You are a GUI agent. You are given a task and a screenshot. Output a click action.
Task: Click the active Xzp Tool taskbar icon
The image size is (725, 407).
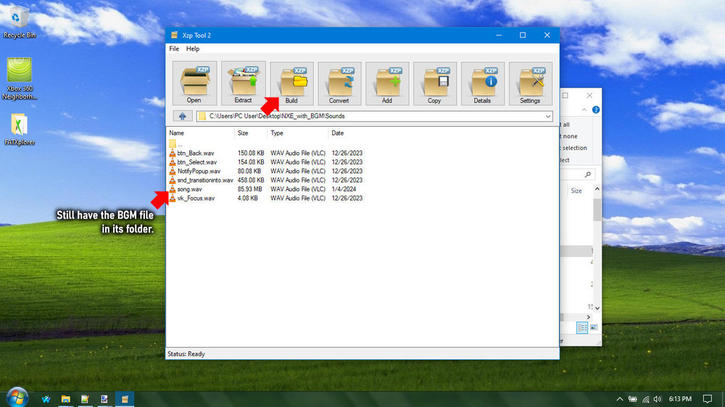click(x=125, y=399)
